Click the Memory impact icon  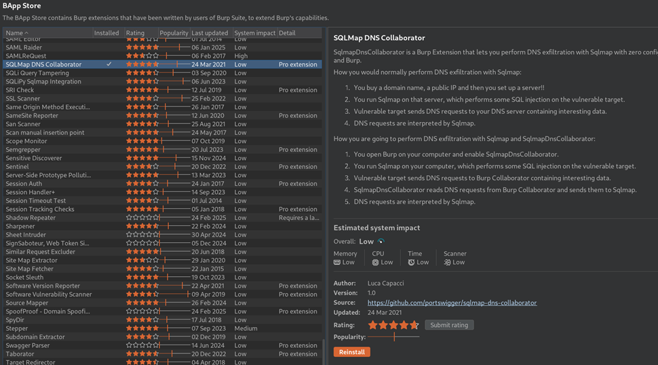pyautogui.click(x=336, y=262)
